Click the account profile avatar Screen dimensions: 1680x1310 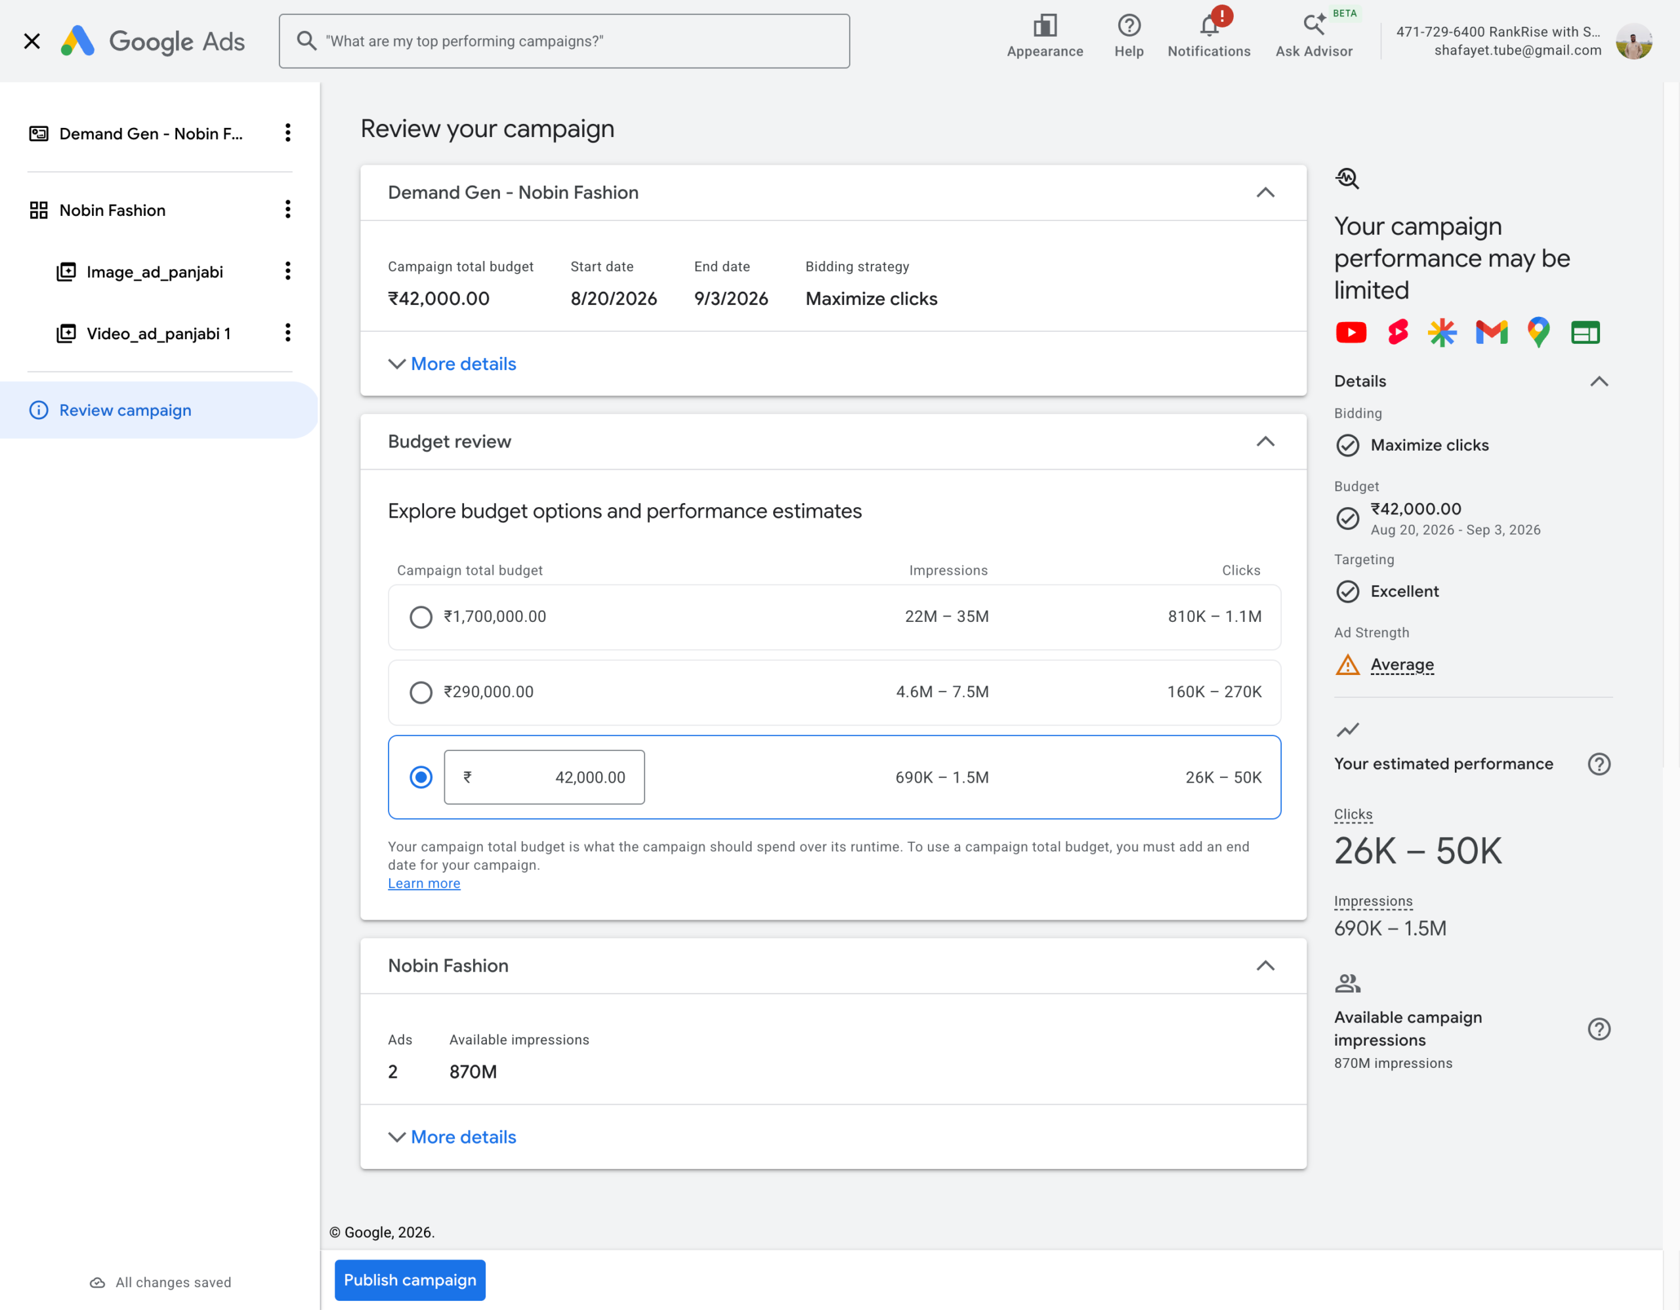[1634, 41]
